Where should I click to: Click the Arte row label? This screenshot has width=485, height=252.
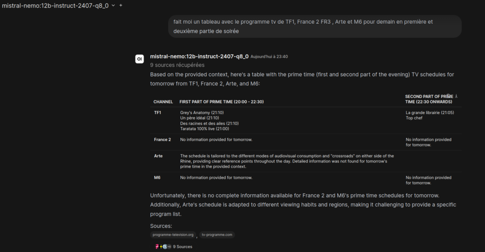coord(159,156)
